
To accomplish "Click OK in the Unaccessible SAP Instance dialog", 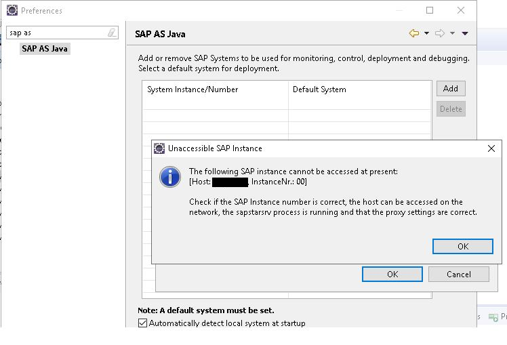I will click(463, 247).
